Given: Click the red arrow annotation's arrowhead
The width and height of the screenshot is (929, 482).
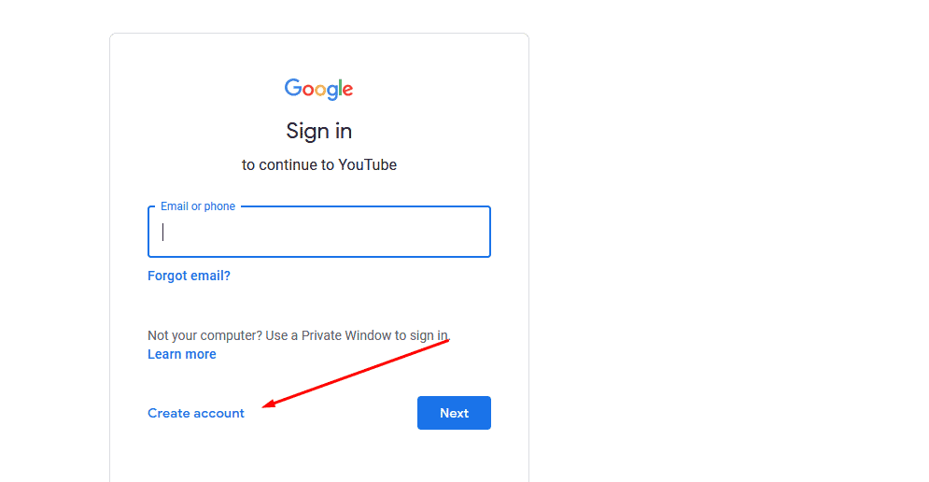Looking at the screenshot, I should 267,405.
